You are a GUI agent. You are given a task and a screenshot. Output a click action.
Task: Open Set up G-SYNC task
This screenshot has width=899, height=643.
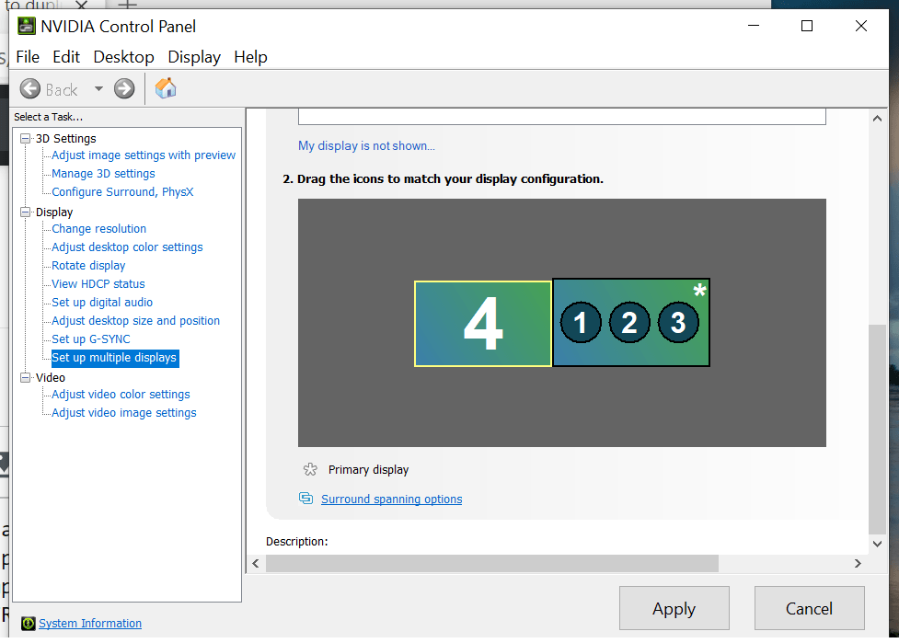coord(90,339)
